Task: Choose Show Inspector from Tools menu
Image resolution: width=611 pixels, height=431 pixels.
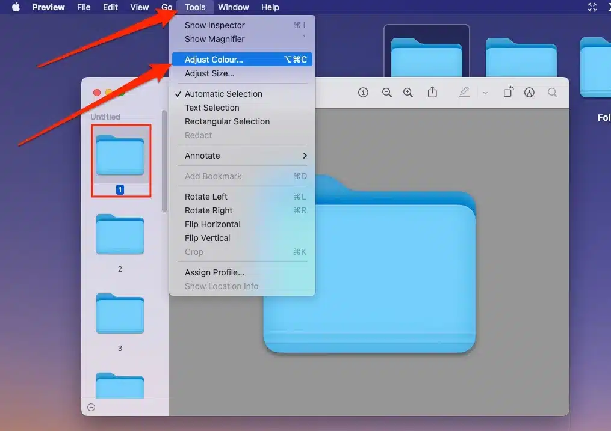Action: point(242,25)
